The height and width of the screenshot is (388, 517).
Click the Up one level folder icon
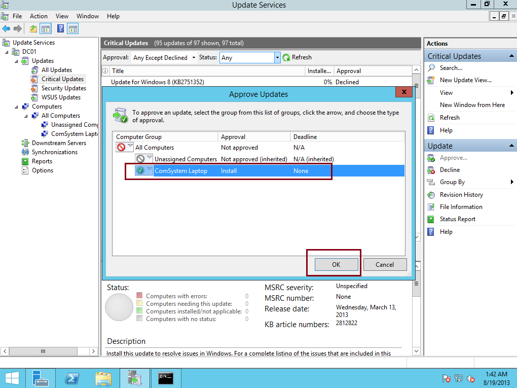pyautogui.click(x=33, y=29)
